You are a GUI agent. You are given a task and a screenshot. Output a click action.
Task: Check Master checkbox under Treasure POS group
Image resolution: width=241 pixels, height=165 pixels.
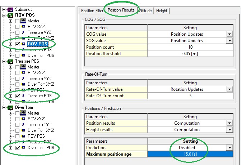click(18, 67)
